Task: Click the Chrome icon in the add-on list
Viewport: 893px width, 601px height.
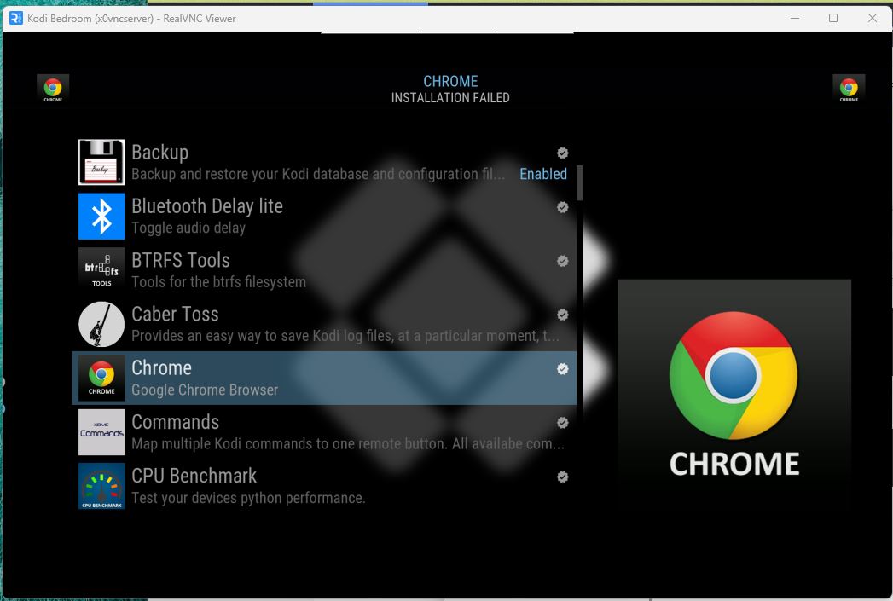Action: click(101, 378)
